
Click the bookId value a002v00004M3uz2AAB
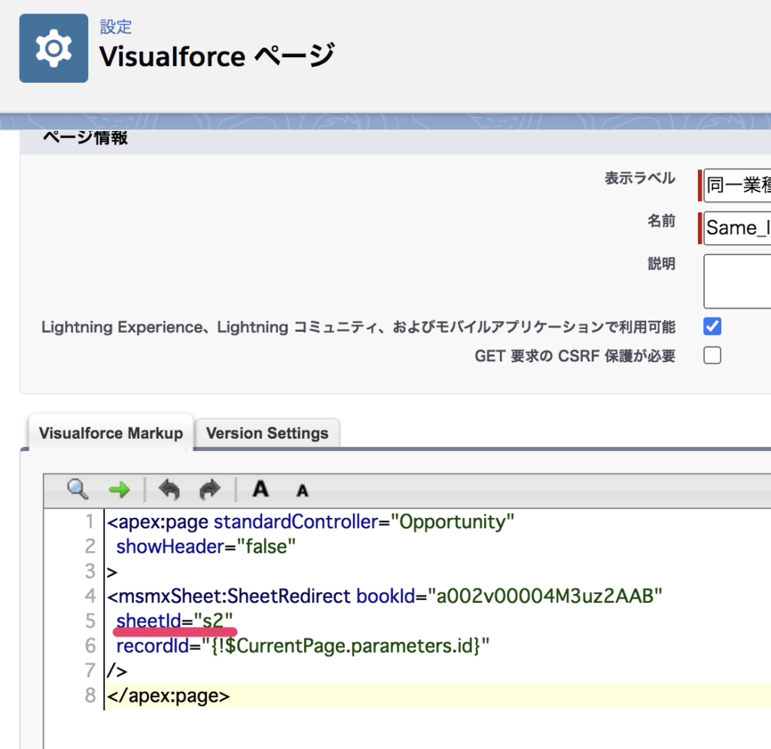click(545, 596)
